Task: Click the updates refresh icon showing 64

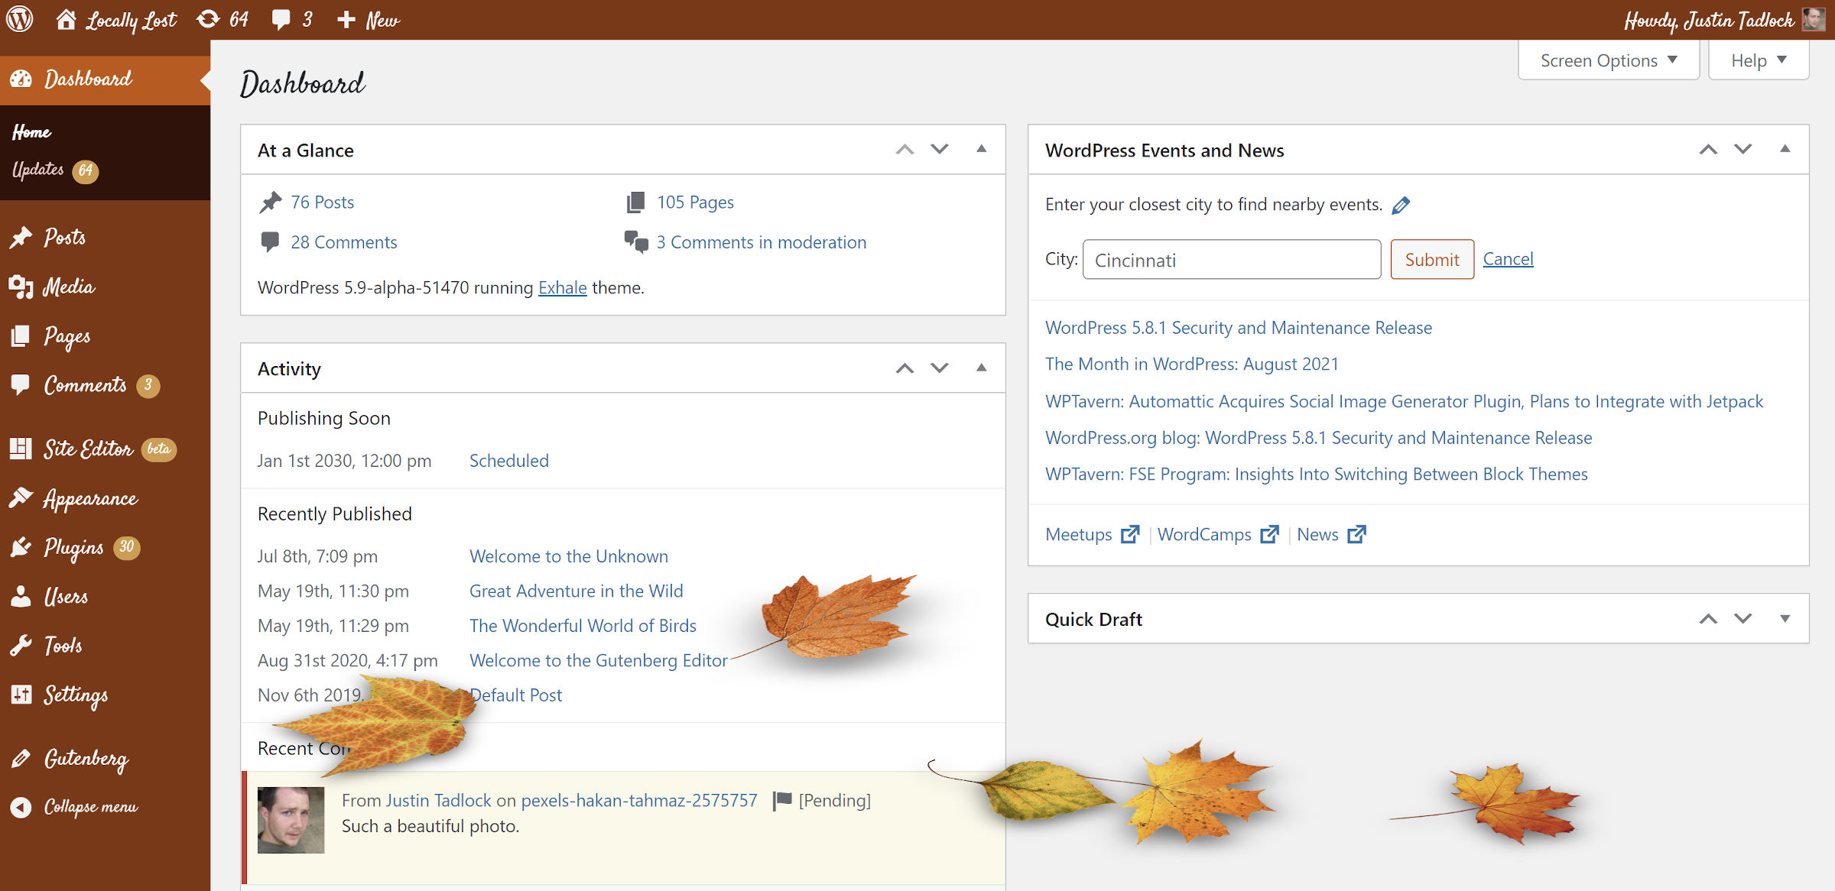Action: point(207,19)
